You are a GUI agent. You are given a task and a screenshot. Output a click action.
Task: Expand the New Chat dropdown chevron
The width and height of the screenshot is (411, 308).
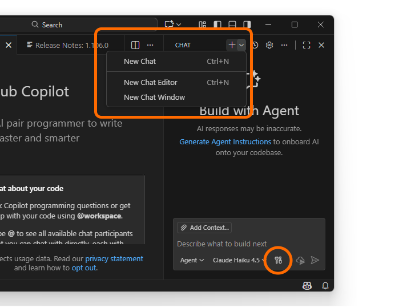point(241,45)
